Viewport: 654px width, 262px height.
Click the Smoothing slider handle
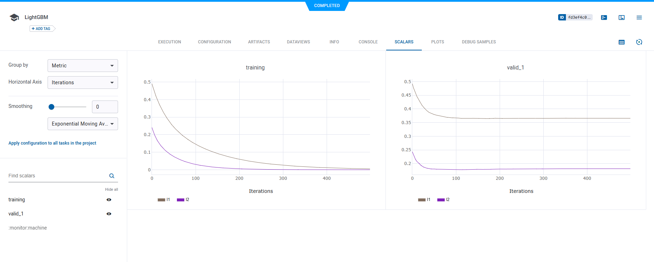click(x=51, y=107)
